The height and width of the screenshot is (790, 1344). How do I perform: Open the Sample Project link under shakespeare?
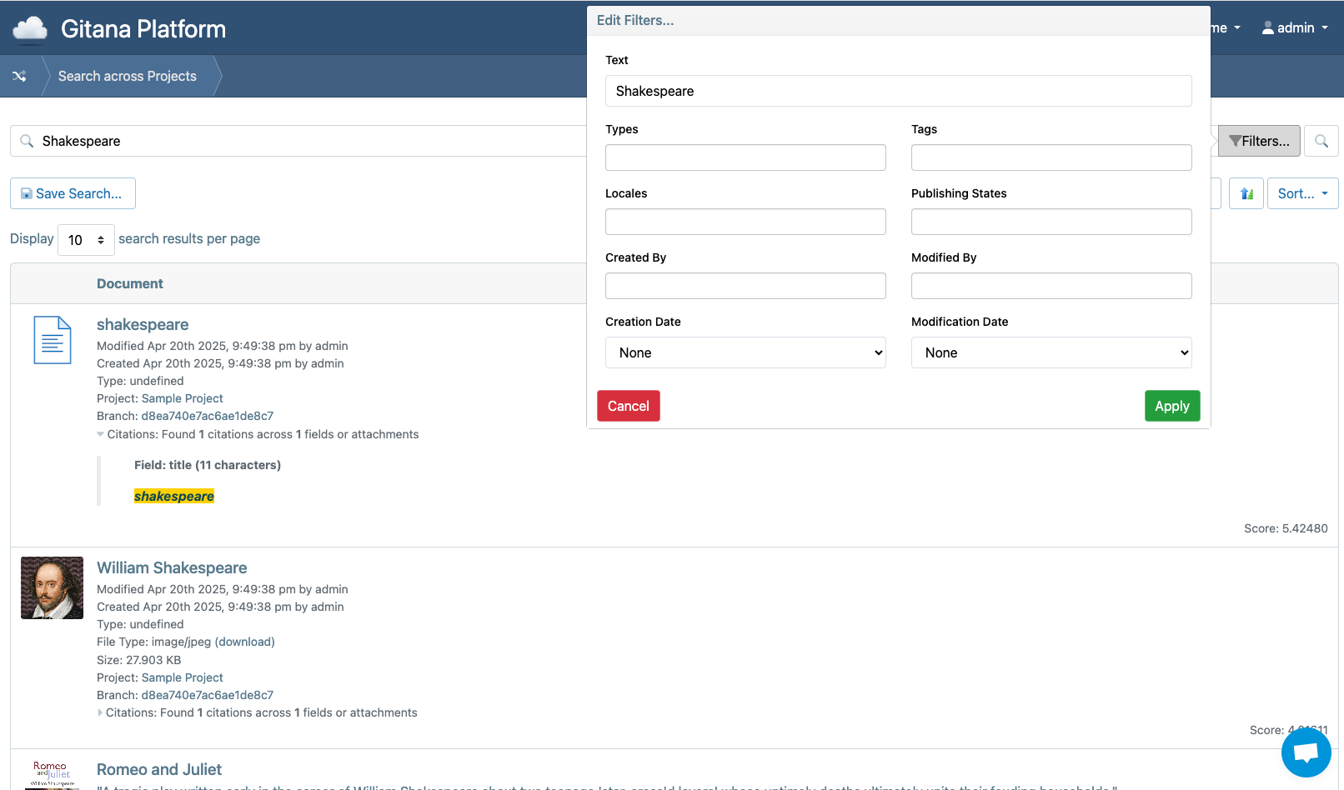click(x=183, y=398)
